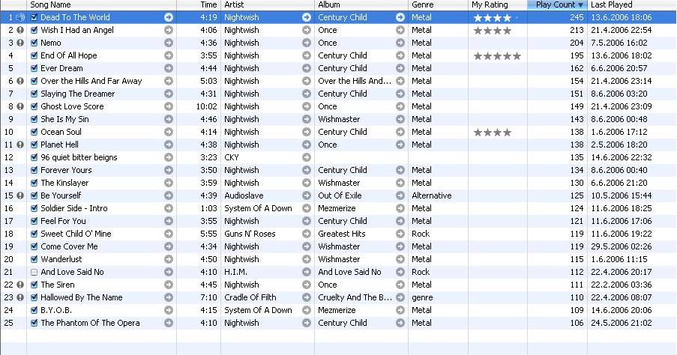This screenshot has width=677, height=355.
Task: Select the song Come Cover Me
Action: tap(69, 246)
